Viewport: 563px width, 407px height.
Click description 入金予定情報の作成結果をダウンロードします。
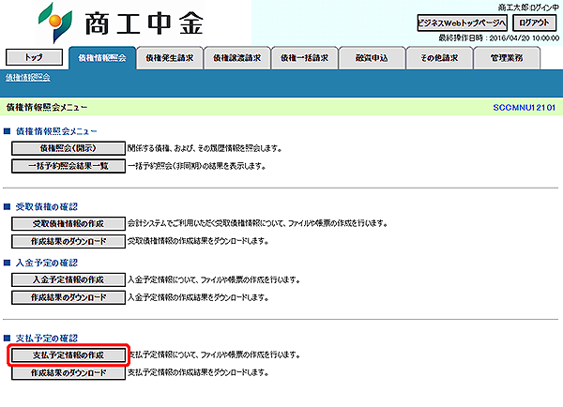point(198,297)
